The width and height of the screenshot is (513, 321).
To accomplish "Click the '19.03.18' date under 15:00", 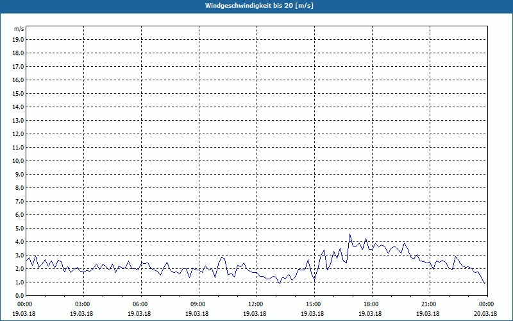I will pyautogui.click(x=312, y=313).
